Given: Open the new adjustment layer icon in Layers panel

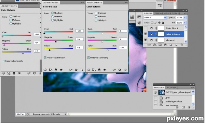Looking at the screenshot, I should pyautogui.click(x=165, y=45).
